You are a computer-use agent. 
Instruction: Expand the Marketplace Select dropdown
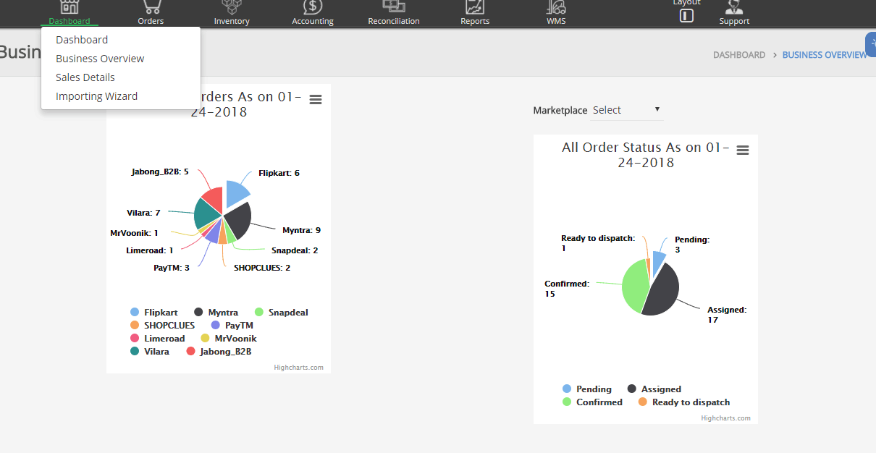point(626,110)
